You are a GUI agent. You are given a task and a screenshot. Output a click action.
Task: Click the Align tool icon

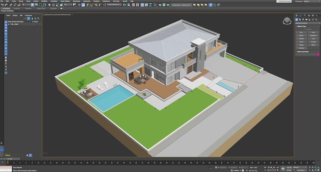tap(129, 5)
